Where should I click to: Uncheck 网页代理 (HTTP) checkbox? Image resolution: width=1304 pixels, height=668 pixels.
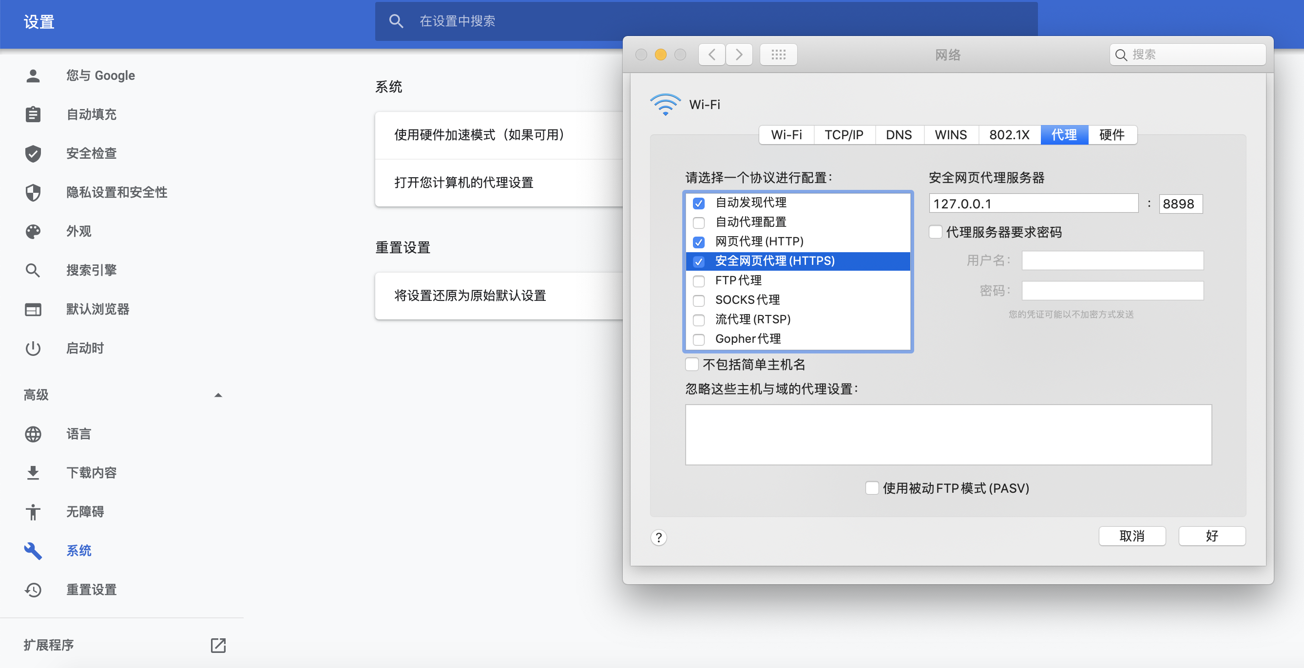click(x=699, y=242)
